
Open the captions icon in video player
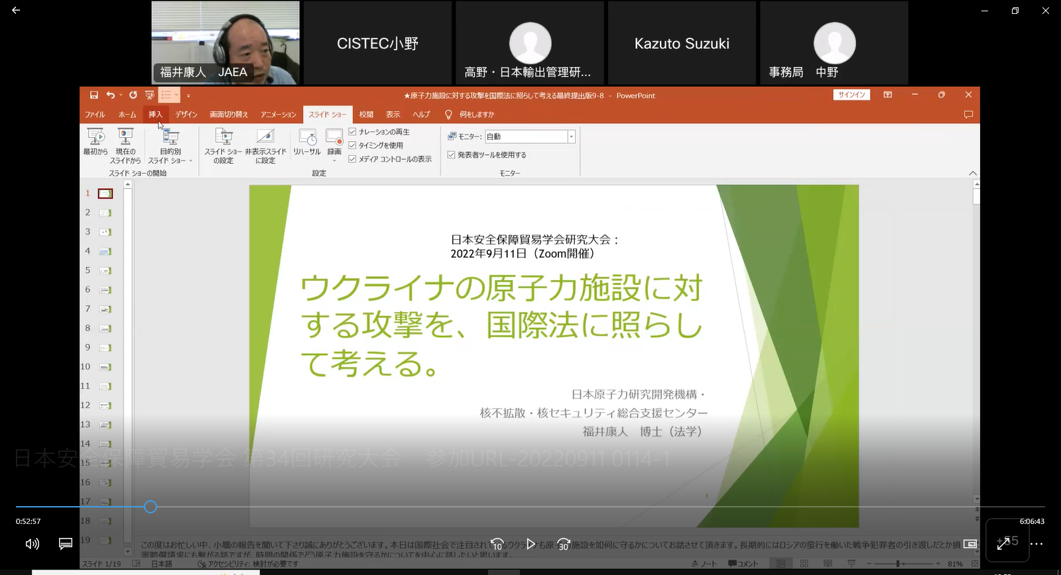66,544
